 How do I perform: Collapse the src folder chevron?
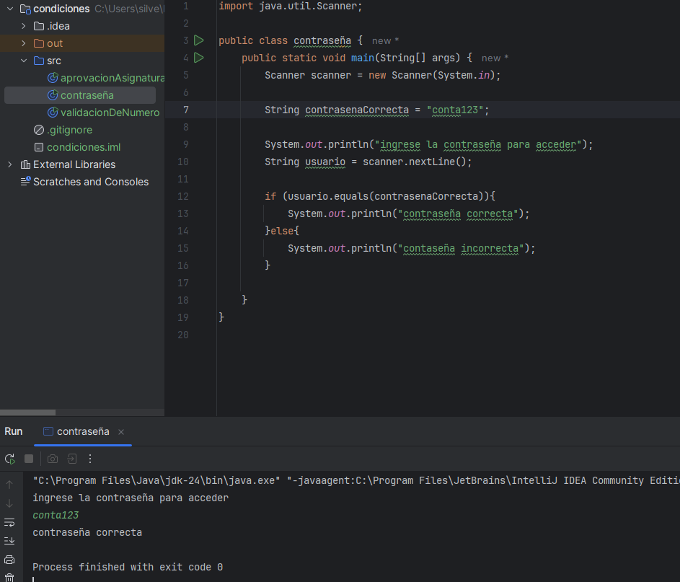pos(23,61)
